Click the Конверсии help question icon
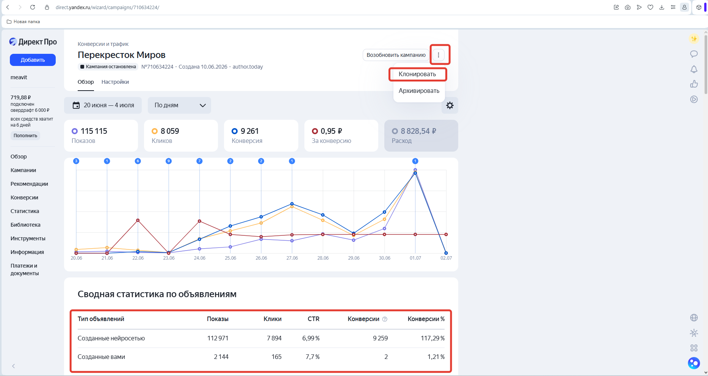 pos(385,319)
